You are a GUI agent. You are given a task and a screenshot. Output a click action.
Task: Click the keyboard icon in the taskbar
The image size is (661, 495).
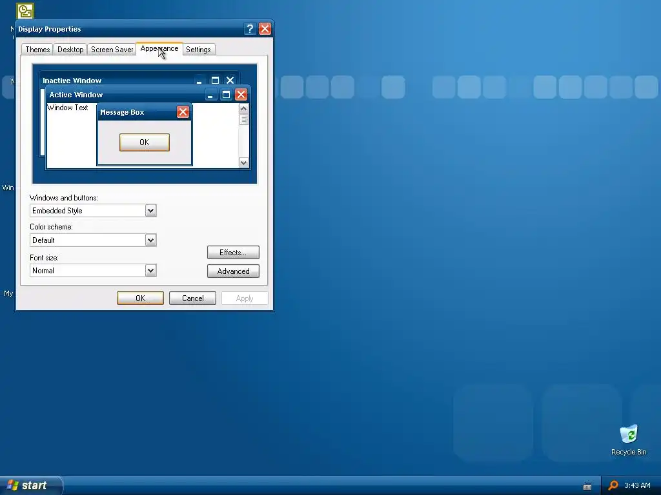(x=587, y=486)
